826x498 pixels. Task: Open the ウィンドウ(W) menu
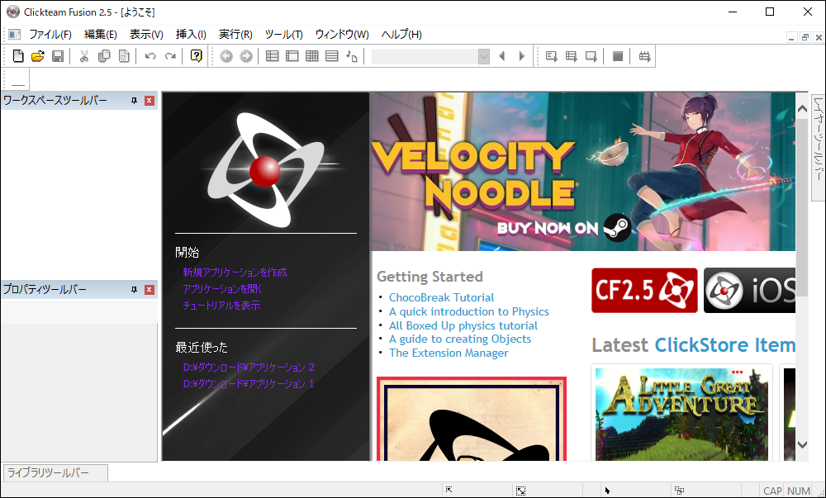click(342, 35)
